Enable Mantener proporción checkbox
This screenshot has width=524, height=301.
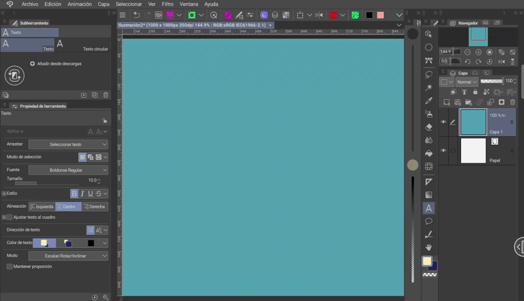pos(9,266)
